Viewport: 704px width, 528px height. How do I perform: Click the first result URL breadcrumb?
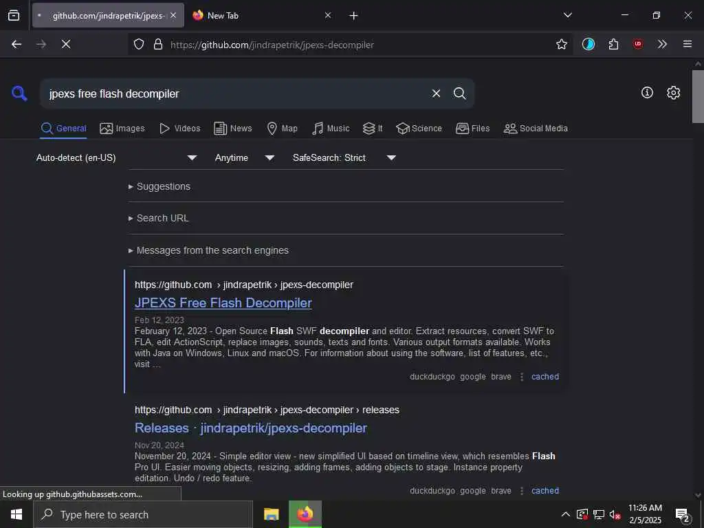click(x=244, y=285)
